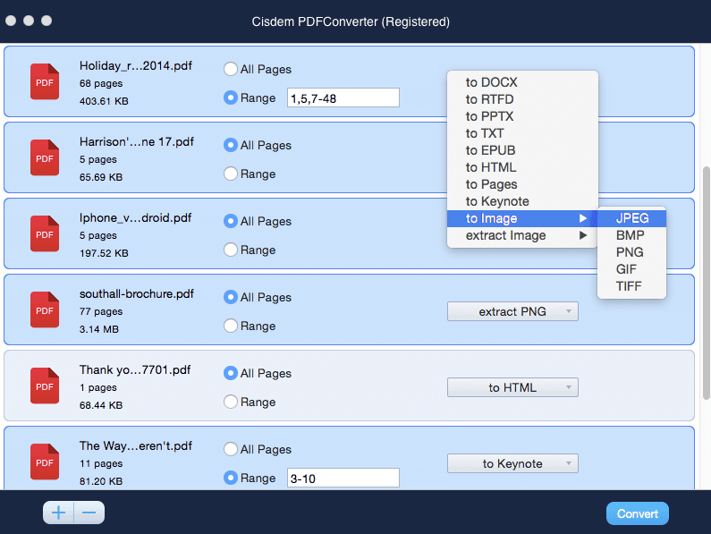Choose to PPTX from format menu
This screenshot has width=711, height=534.
tap(522, 116)
